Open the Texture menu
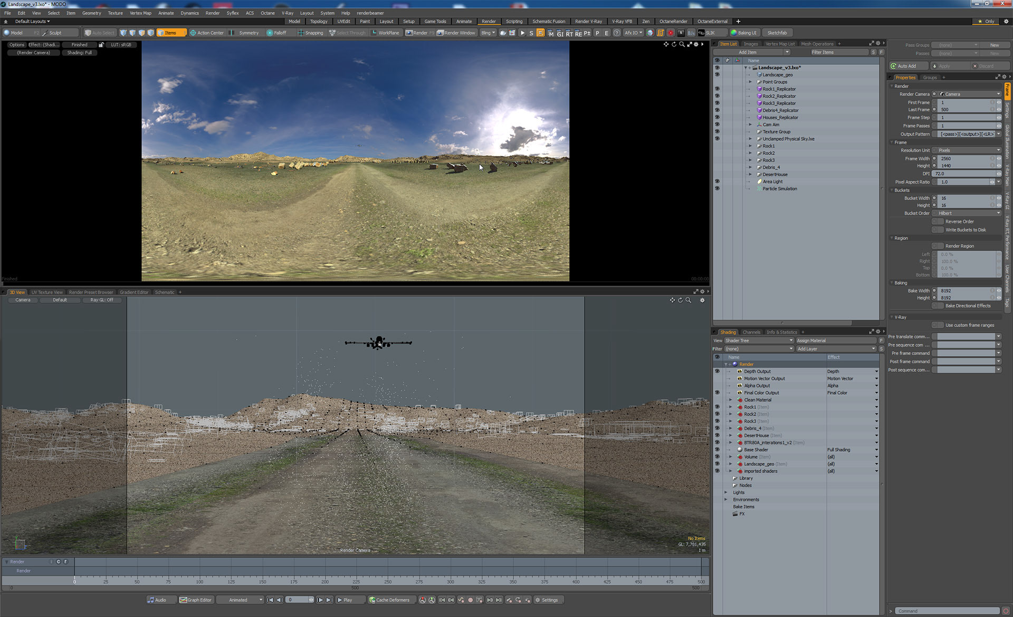 [115, 13]
